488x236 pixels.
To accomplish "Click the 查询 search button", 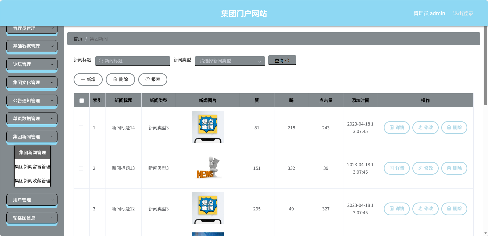I will click(282, 60).
